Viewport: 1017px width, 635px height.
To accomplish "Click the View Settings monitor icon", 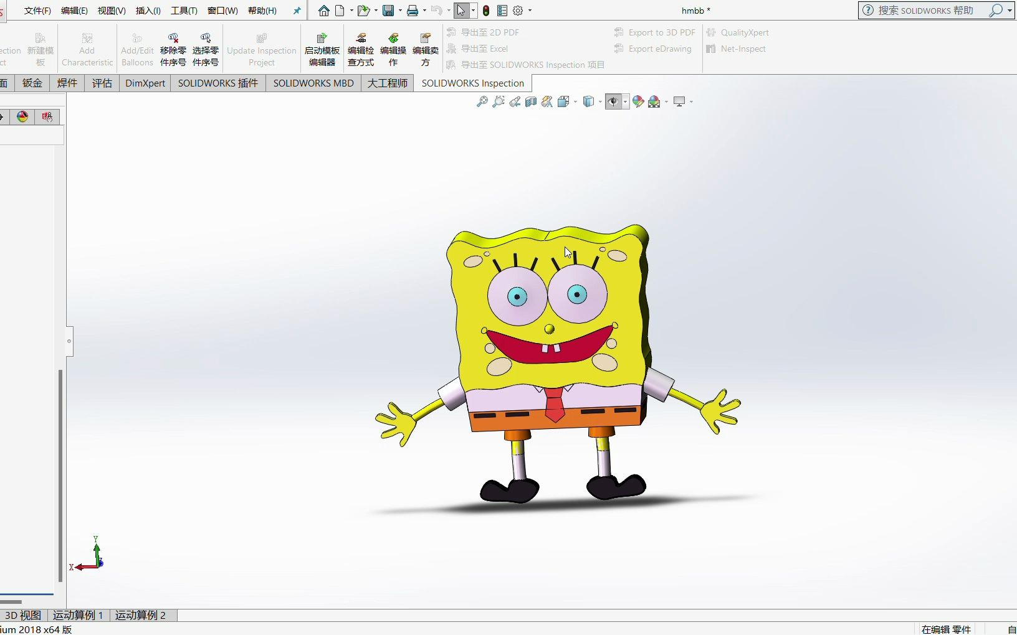I will pyautogui.click(x=679, y=101).
